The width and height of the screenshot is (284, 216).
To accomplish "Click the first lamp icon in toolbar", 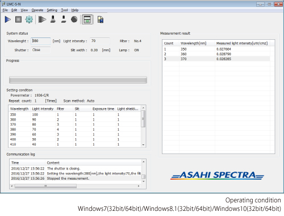I will coord(53,19).
